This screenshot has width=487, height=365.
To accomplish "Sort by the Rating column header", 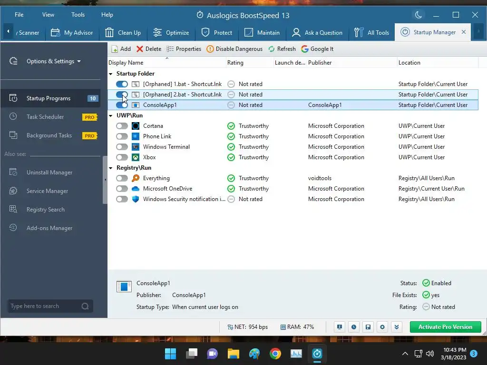I will [250, 63].
